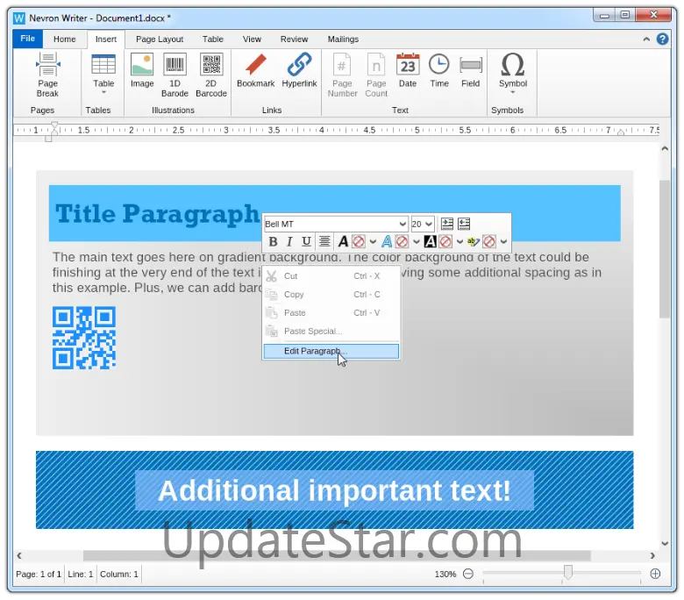Click the blue outlined A text icon
684x600 pixels.
point(387,241)
